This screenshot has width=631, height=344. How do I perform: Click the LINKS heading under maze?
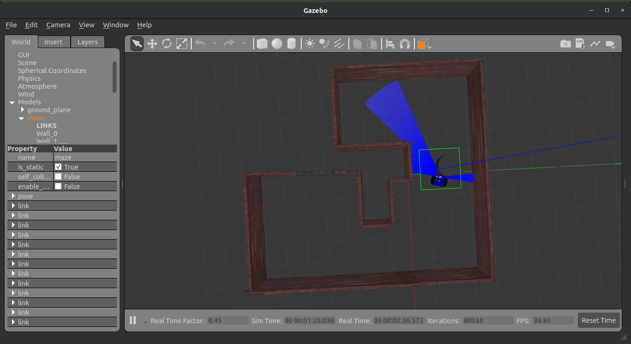[47, 126]
